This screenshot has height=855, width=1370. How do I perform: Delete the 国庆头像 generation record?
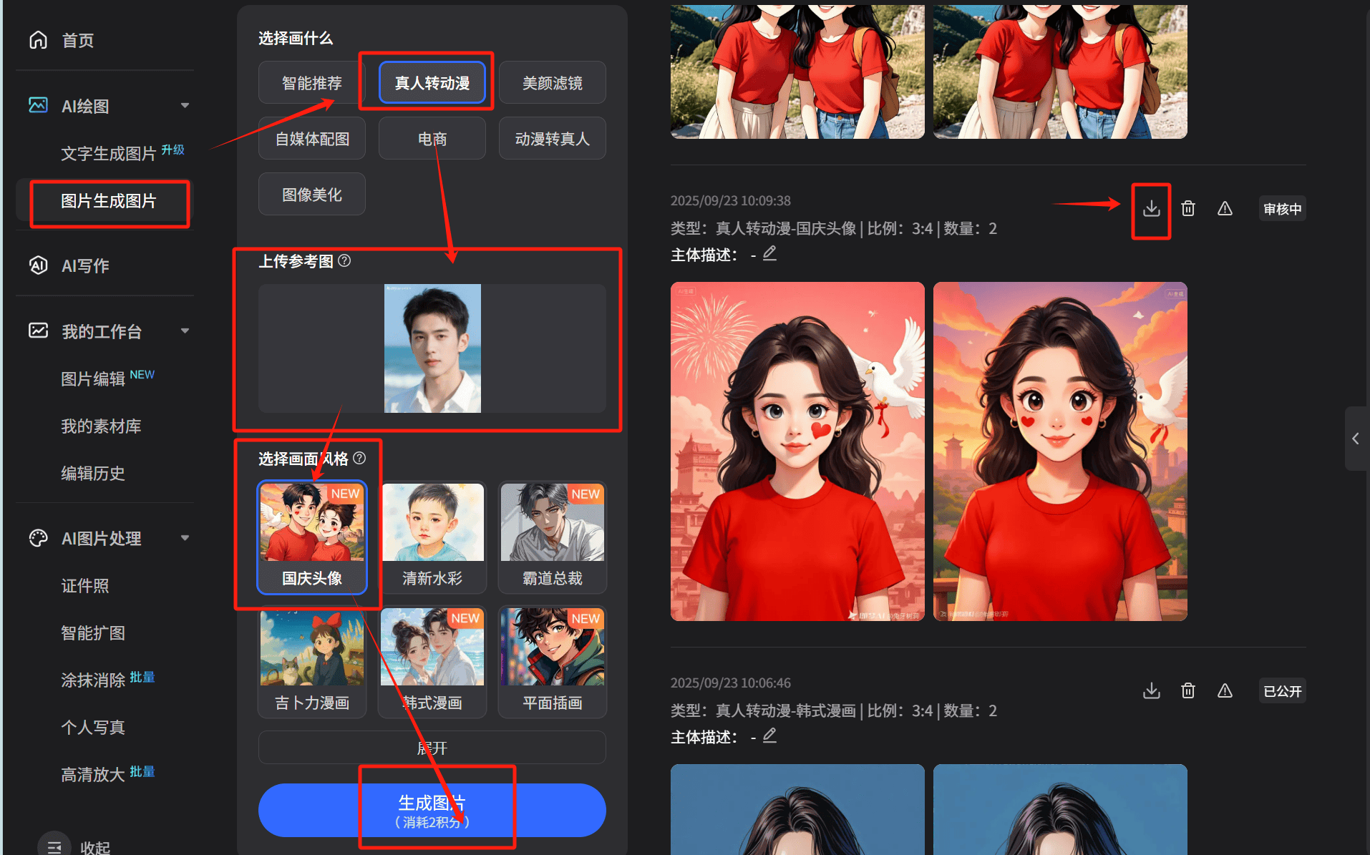point(1188,209)
